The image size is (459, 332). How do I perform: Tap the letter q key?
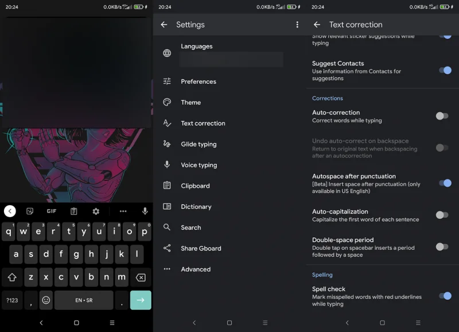(9, 231)
